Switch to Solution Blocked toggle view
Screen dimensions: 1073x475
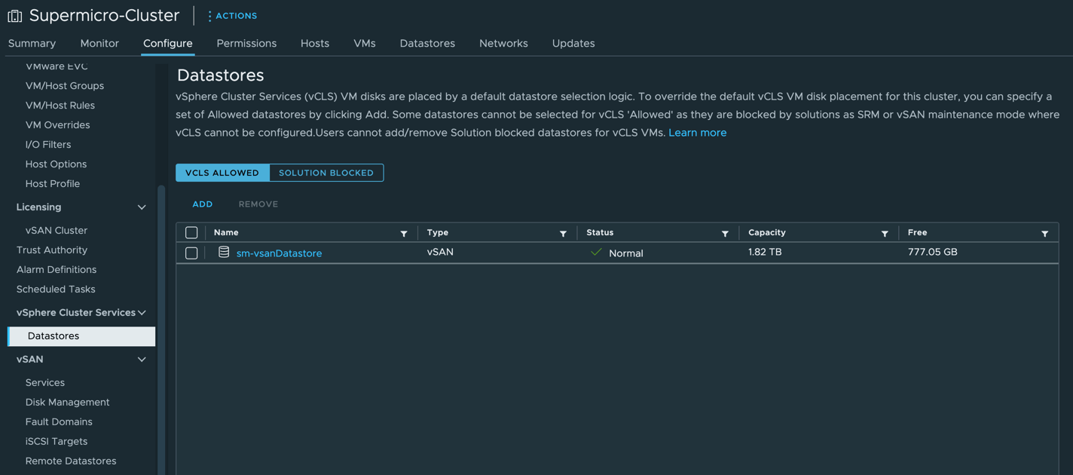click(326, 173)
